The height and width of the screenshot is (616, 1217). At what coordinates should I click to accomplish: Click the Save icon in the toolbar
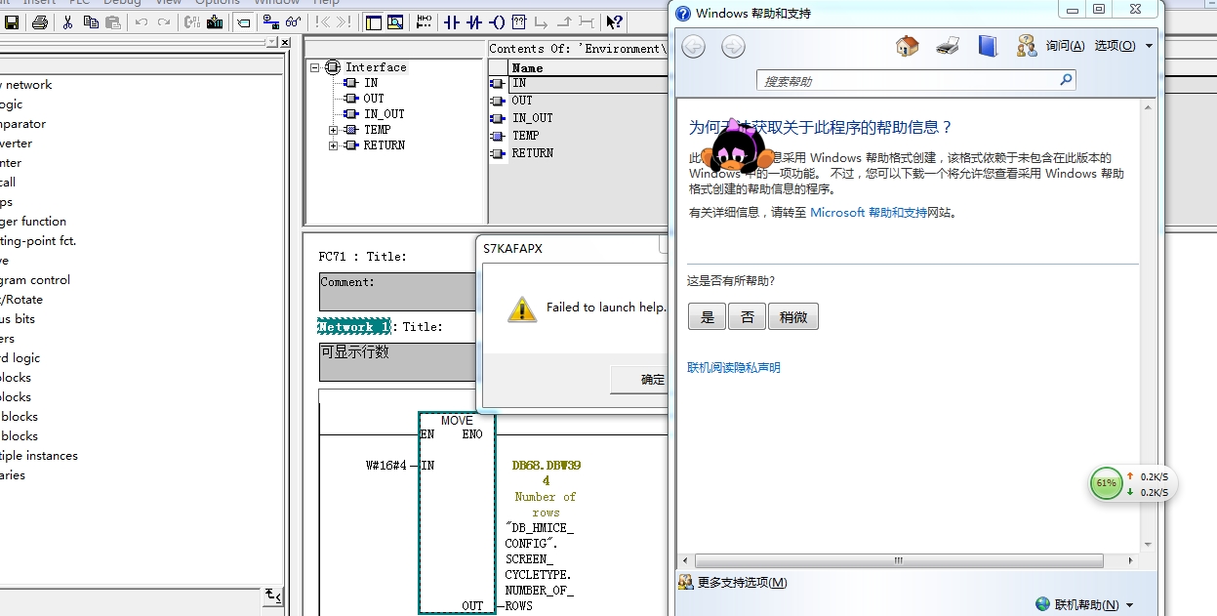pos(12,22)
